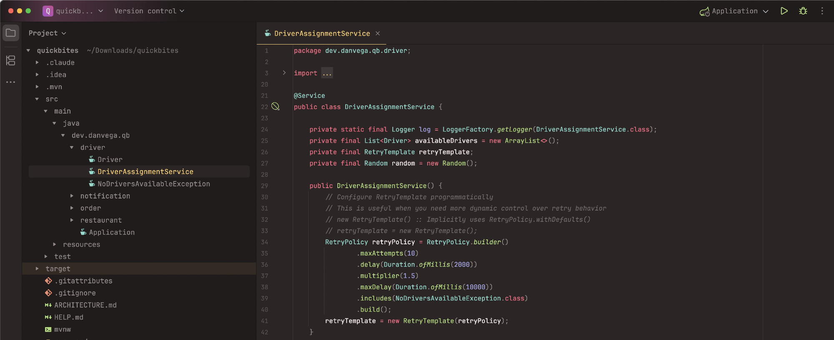Click the ellipsis in the folded import line
Viewport: 834px width, 340px height.
[x=327, y=73]
